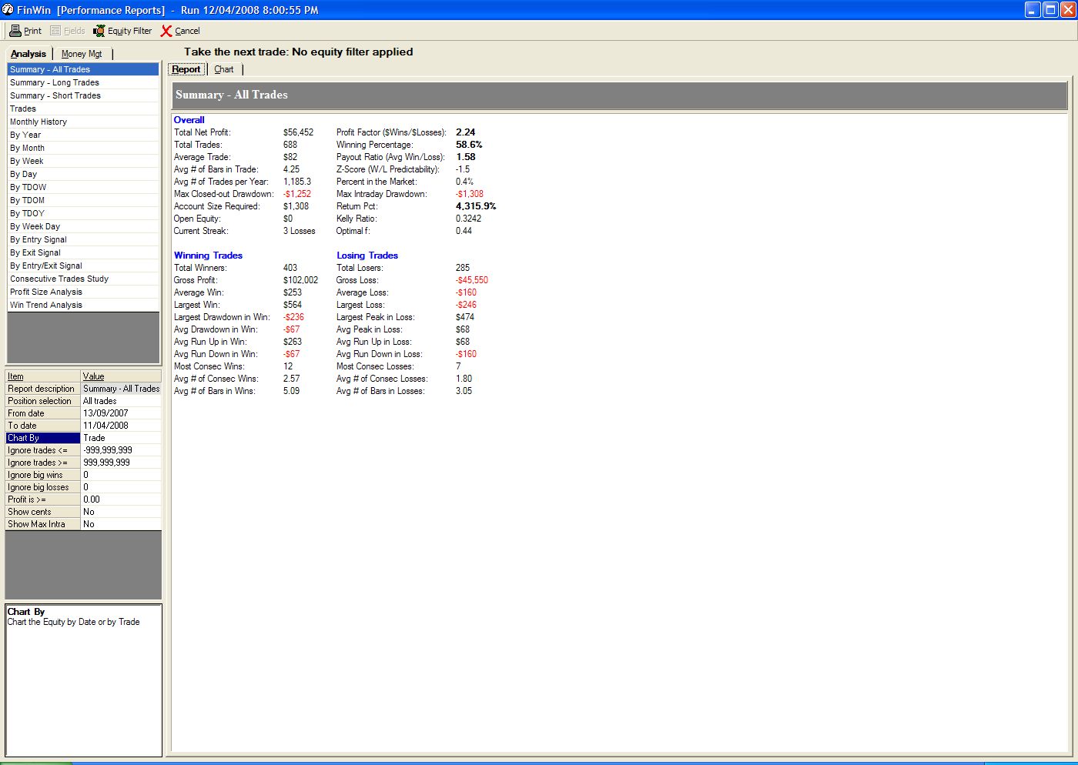Open the Chart tab
The height and width of the screenshot is (765, 1078).
click(x=224, y=69)
